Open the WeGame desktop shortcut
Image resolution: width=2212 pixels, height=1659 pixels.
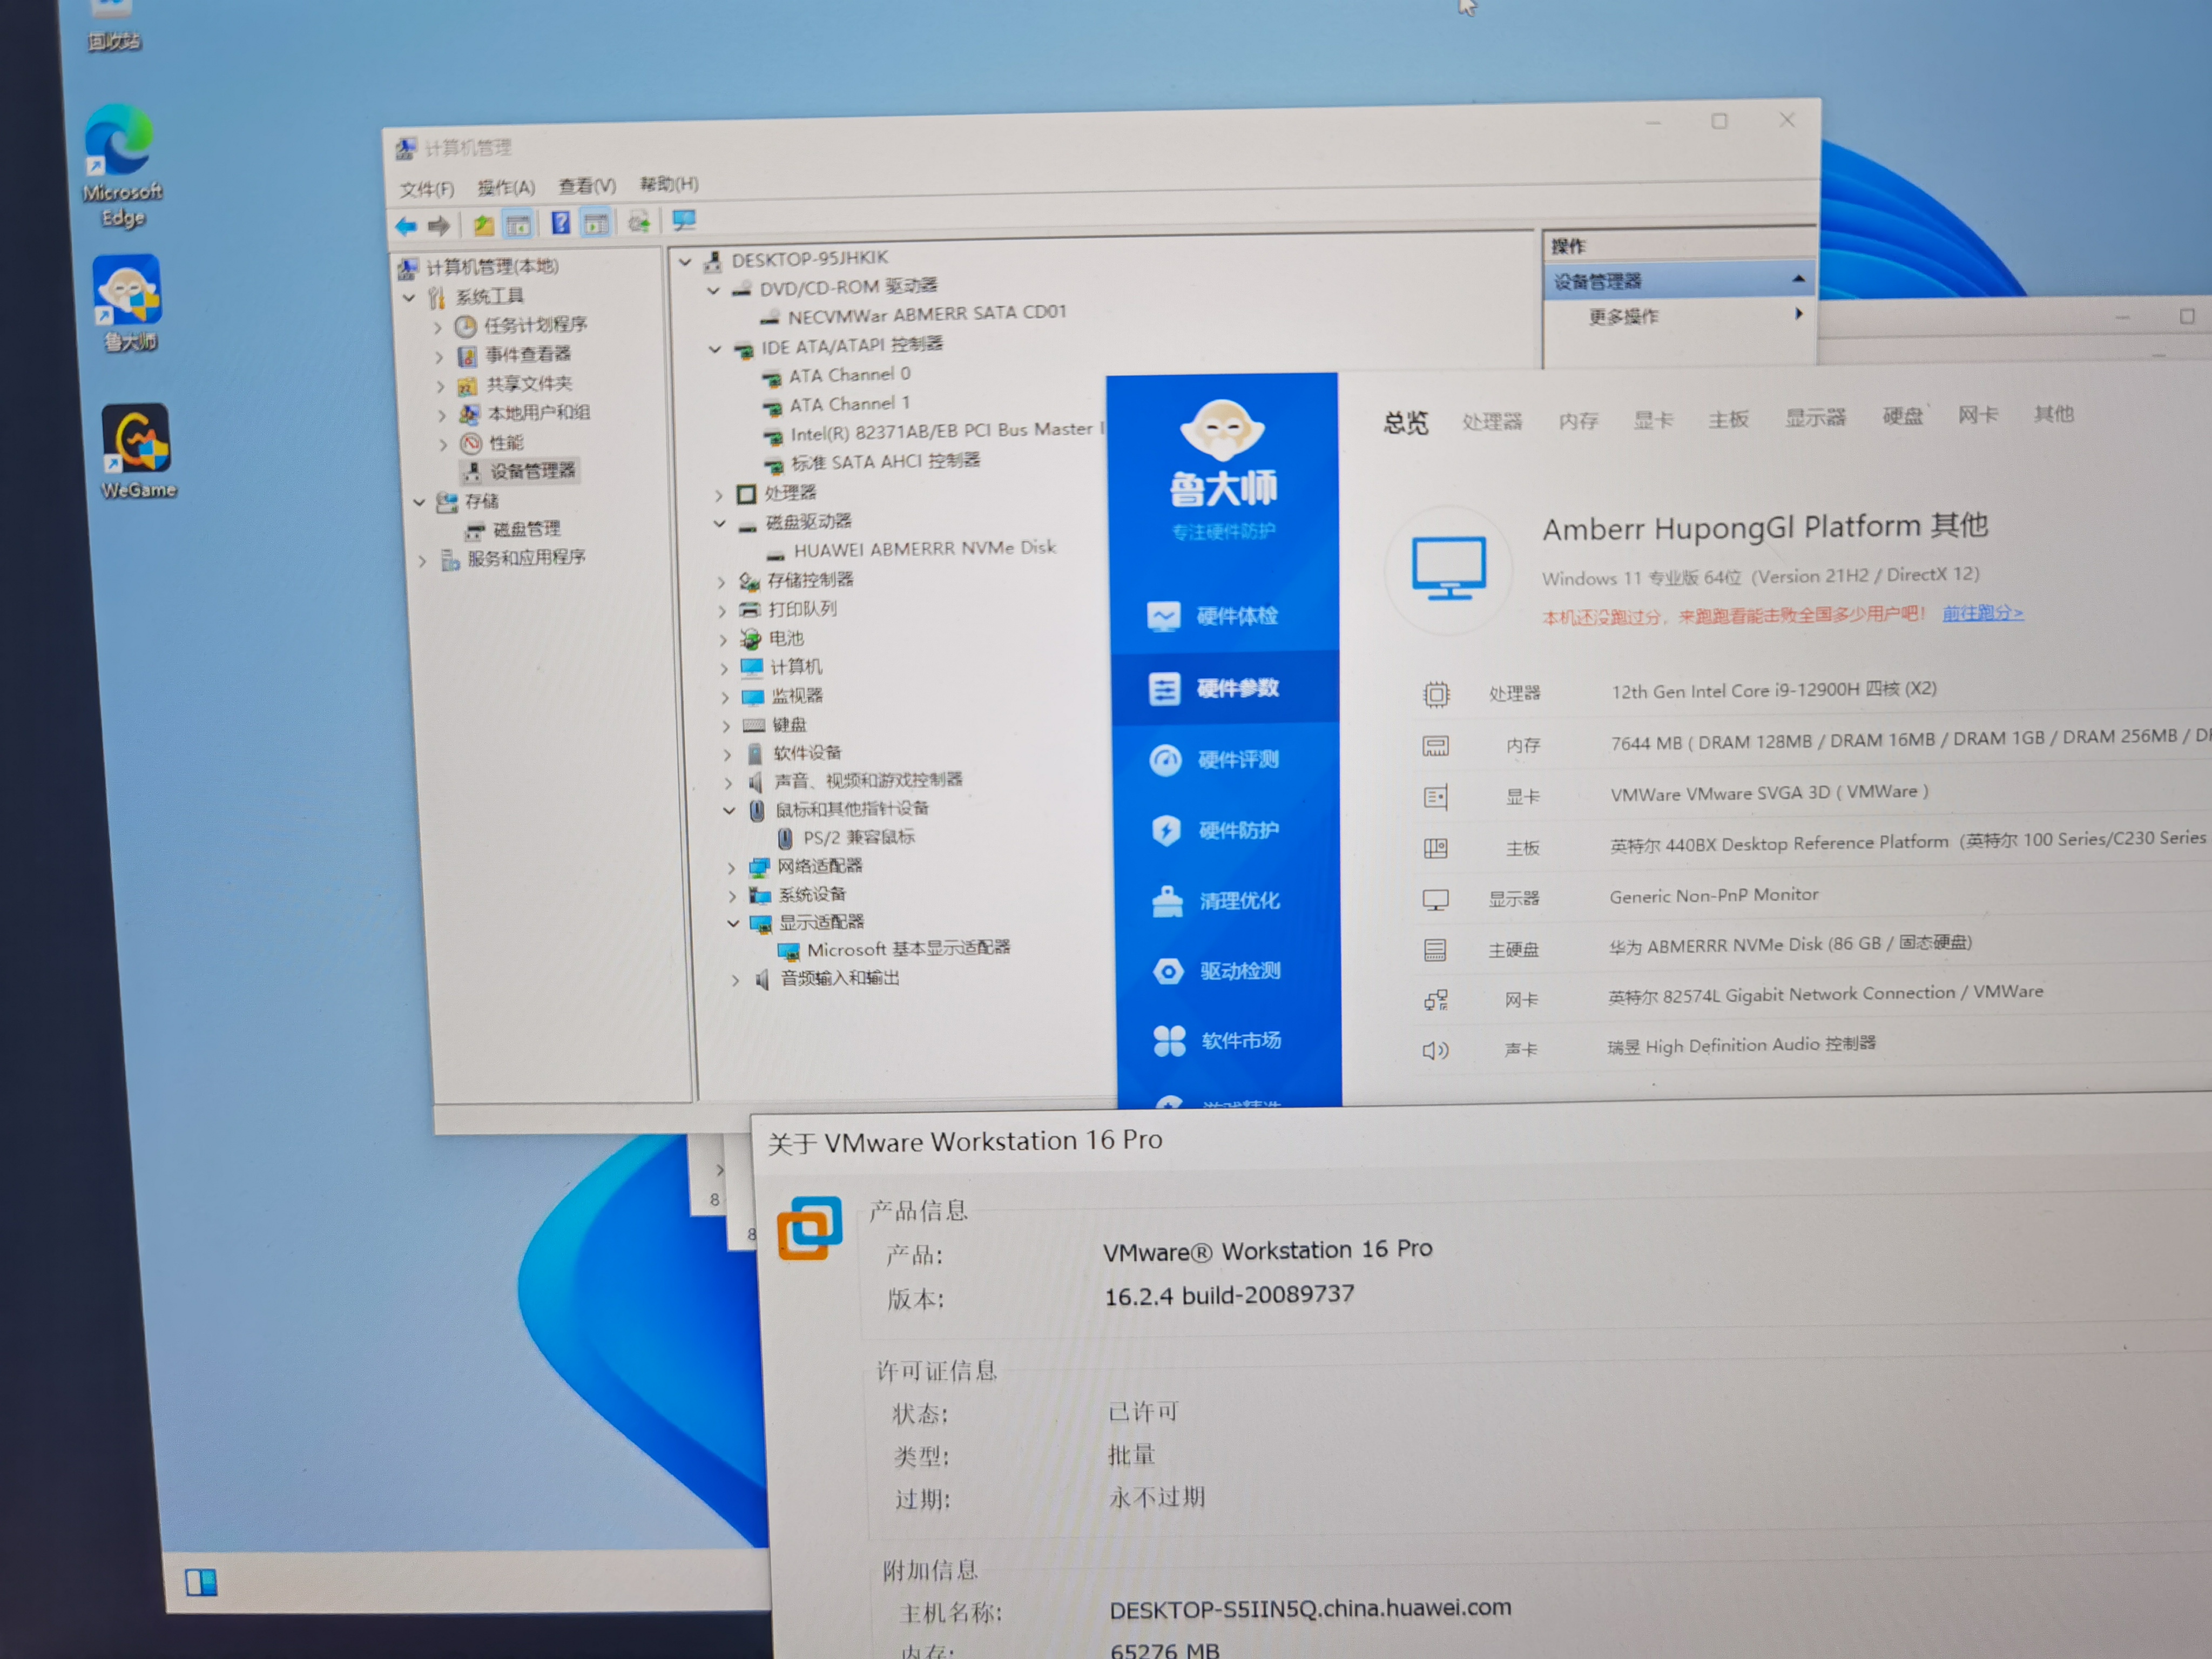click(x=137, y=451)
